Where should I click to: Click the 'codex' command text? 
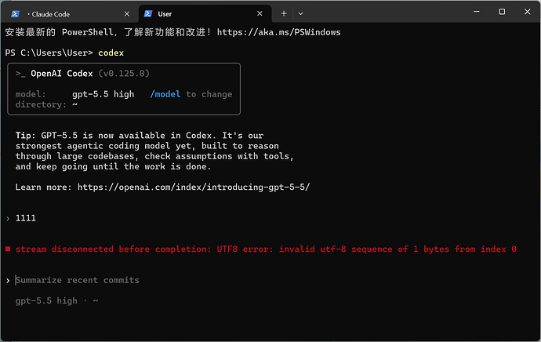pyautogui.click(x=111, y=53)
